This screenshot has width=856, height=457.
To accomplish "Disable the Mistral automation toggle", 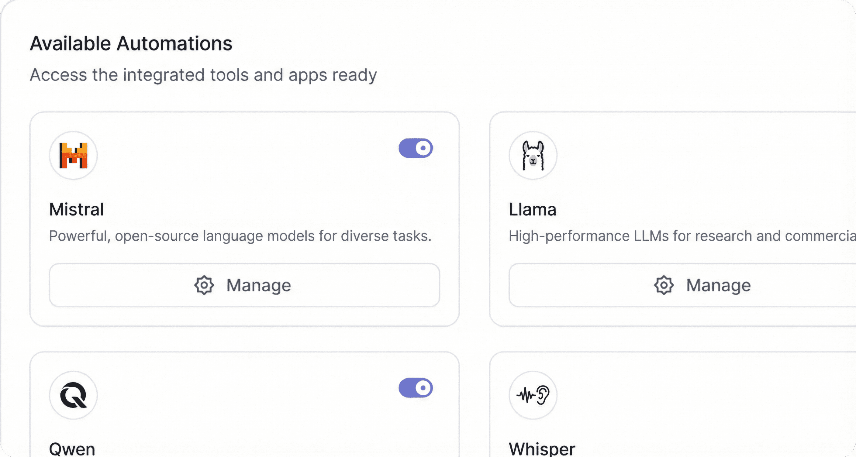I will tap(415, 149).
